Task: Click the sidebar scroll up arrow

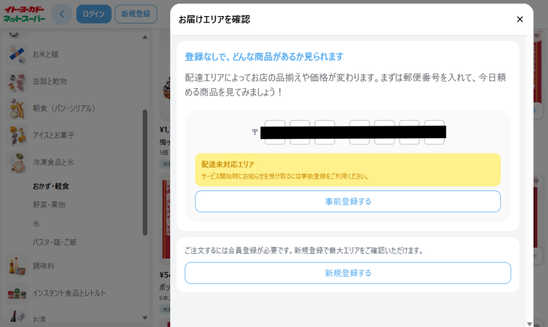Action: [x=145, y=37]
